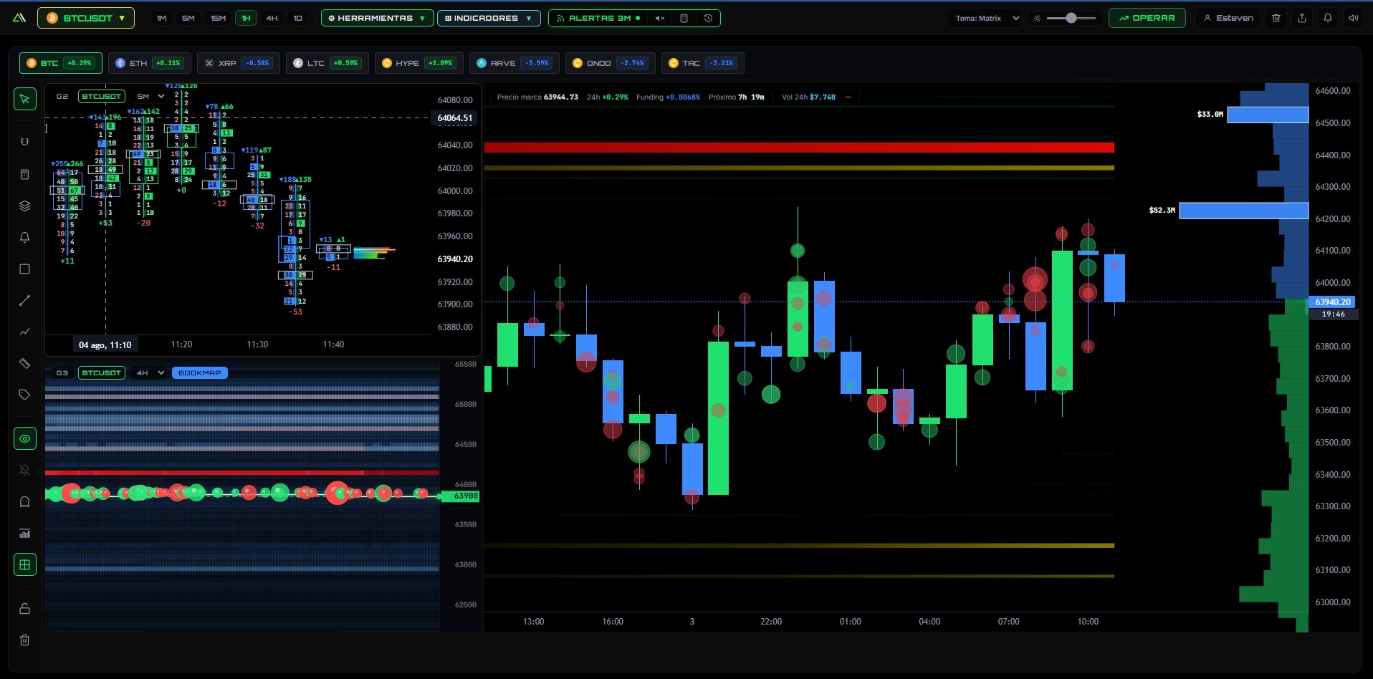The width and height of the screenshot is (1373, 679).
Task: Open the layers tool
Action: pyautogui.click(x=25, y=206)
